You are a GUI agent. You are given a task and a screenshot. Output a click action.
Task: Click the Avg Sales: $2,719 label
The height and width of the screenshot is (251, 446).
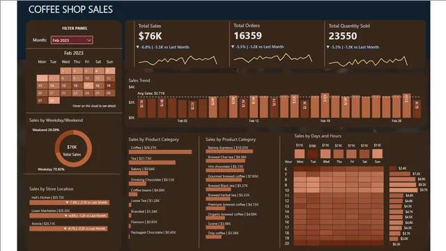[151, 93]
